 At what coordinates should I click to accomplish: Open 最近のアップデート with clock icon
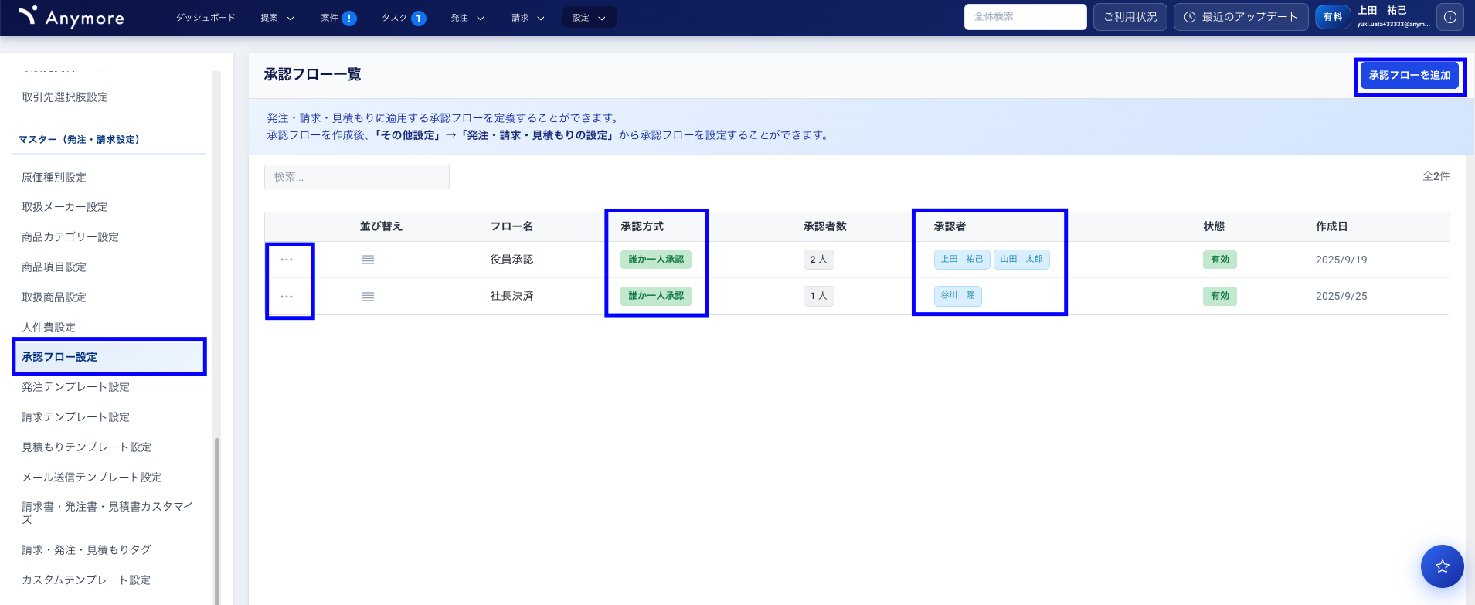(1240, 17)
